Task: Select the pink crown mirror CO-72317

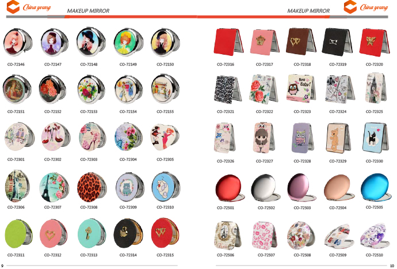Action: 265,42
